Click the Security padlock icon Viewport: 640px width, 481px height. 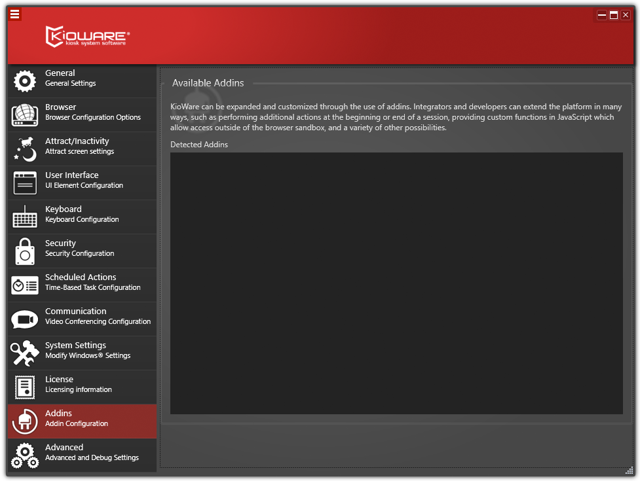click(x=25, y=251)
